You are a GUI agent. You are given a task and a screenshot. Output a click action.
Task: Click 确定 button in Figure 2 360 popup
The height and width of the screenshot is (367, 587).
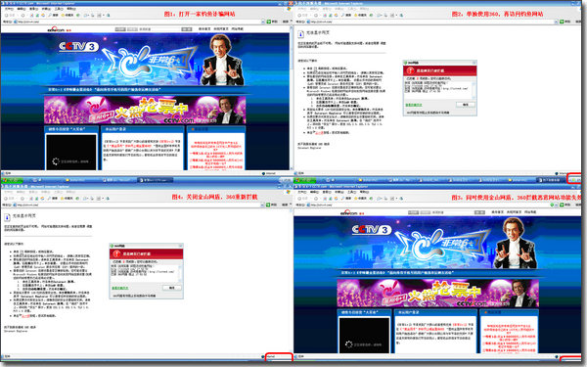pos(466,105)
